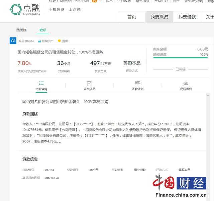Open the 贷款详情 list icon
This screenshot has height=201, width=214.
(41, 83)
